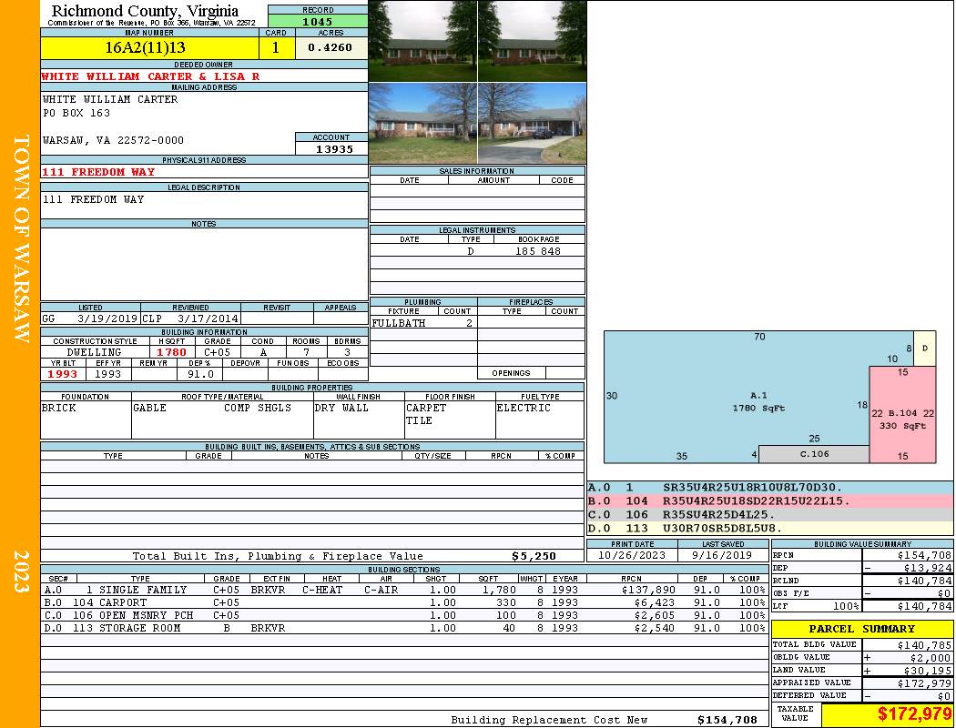Select the yellow map number 16A2(11)13 field

coord(146,47)
